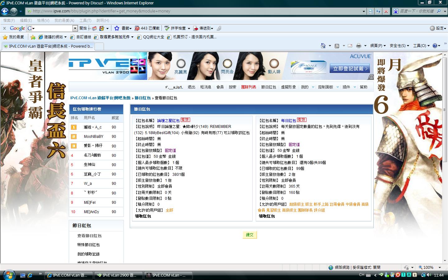Open 我的領取記錄 sidebar link
Viewport: 448px width, 280px height.
pyautogui.click(x=88, y=254)
